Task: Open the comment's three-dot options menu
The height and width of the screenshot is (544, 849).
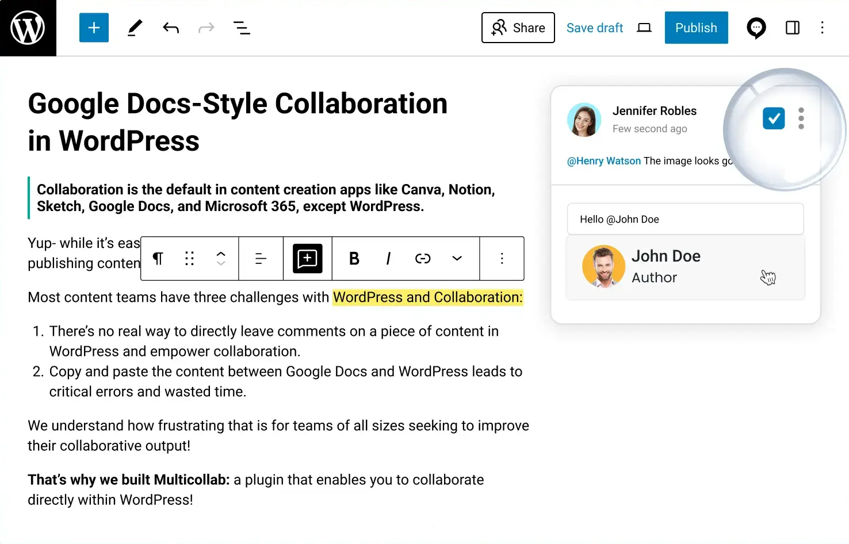Action: pos(801,118)
